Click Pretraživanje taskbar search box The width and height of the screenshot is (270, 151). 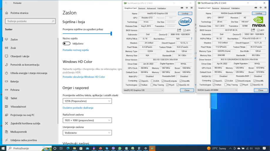29,148
